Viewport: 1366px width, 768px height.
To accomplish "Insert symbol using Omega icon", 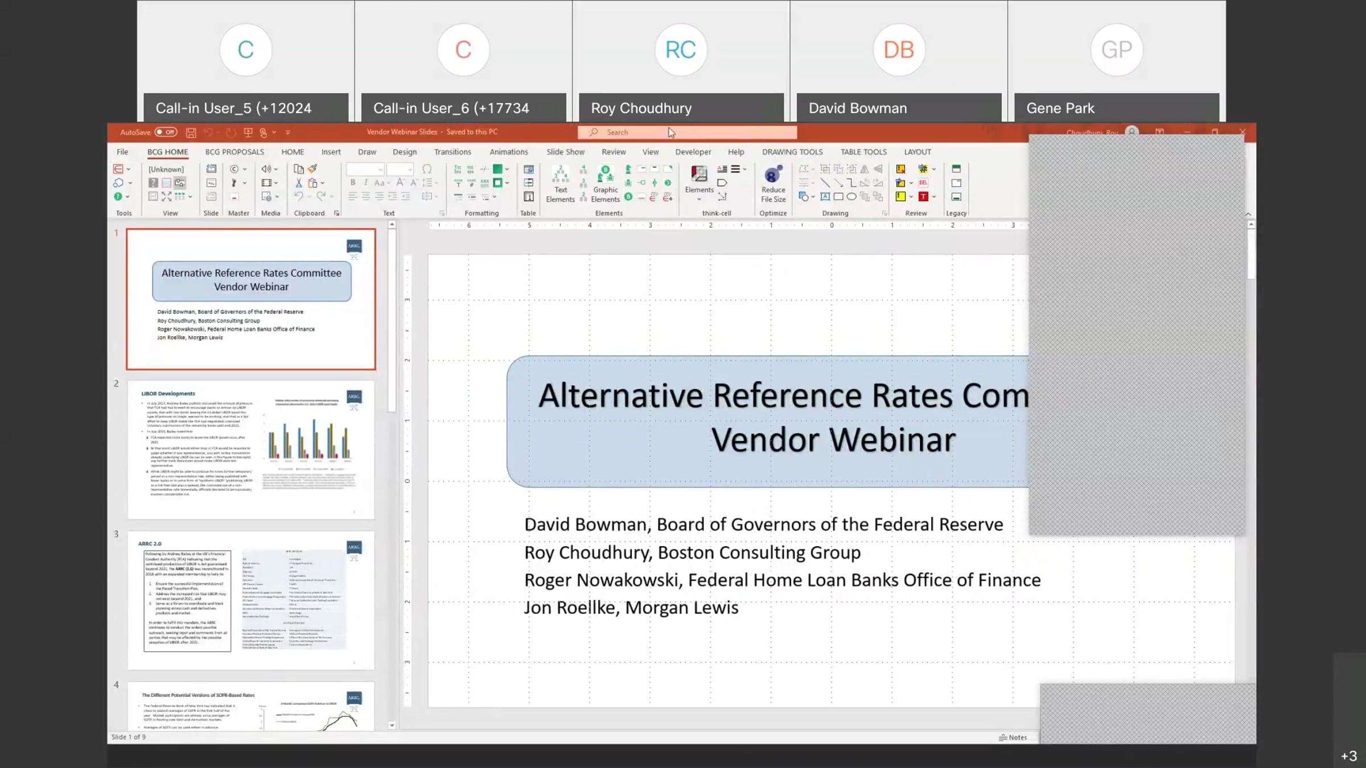I will click(427, 169).
